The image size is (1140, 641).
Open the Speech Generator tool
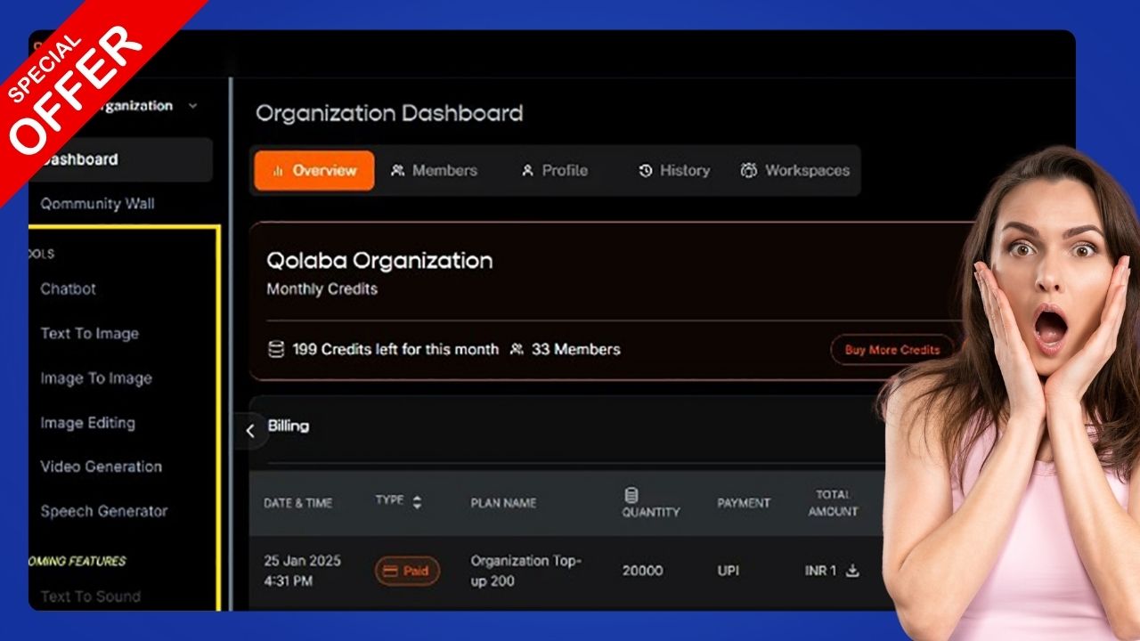click(x=103, y=511)
